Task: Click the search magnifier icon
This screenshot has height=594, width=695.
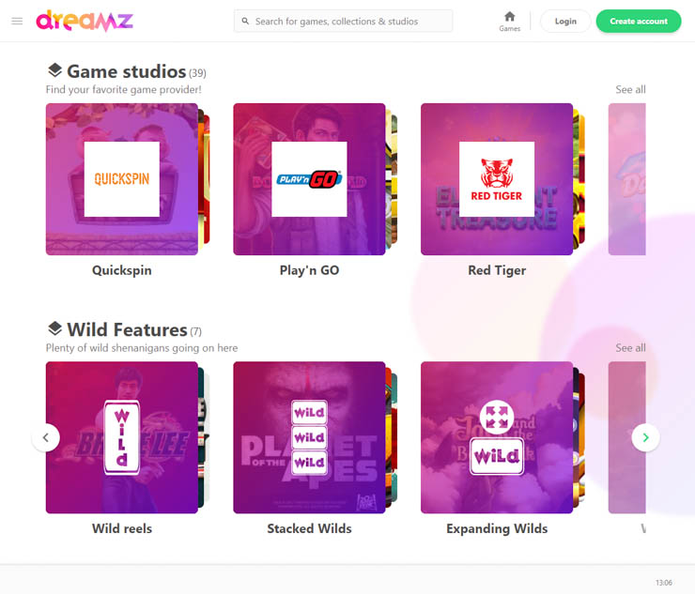Action: pyautogui.click(x=245, y=21)
